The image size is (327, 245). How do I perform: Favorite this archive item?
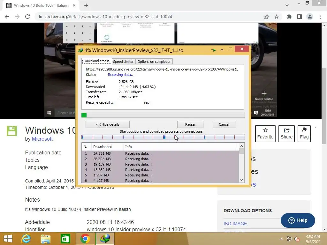coord(265,134)
